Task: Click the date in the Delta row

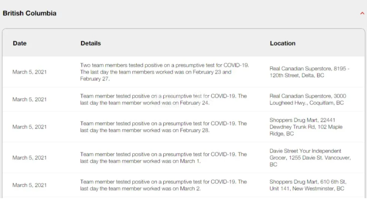Action: click(30, 72)
